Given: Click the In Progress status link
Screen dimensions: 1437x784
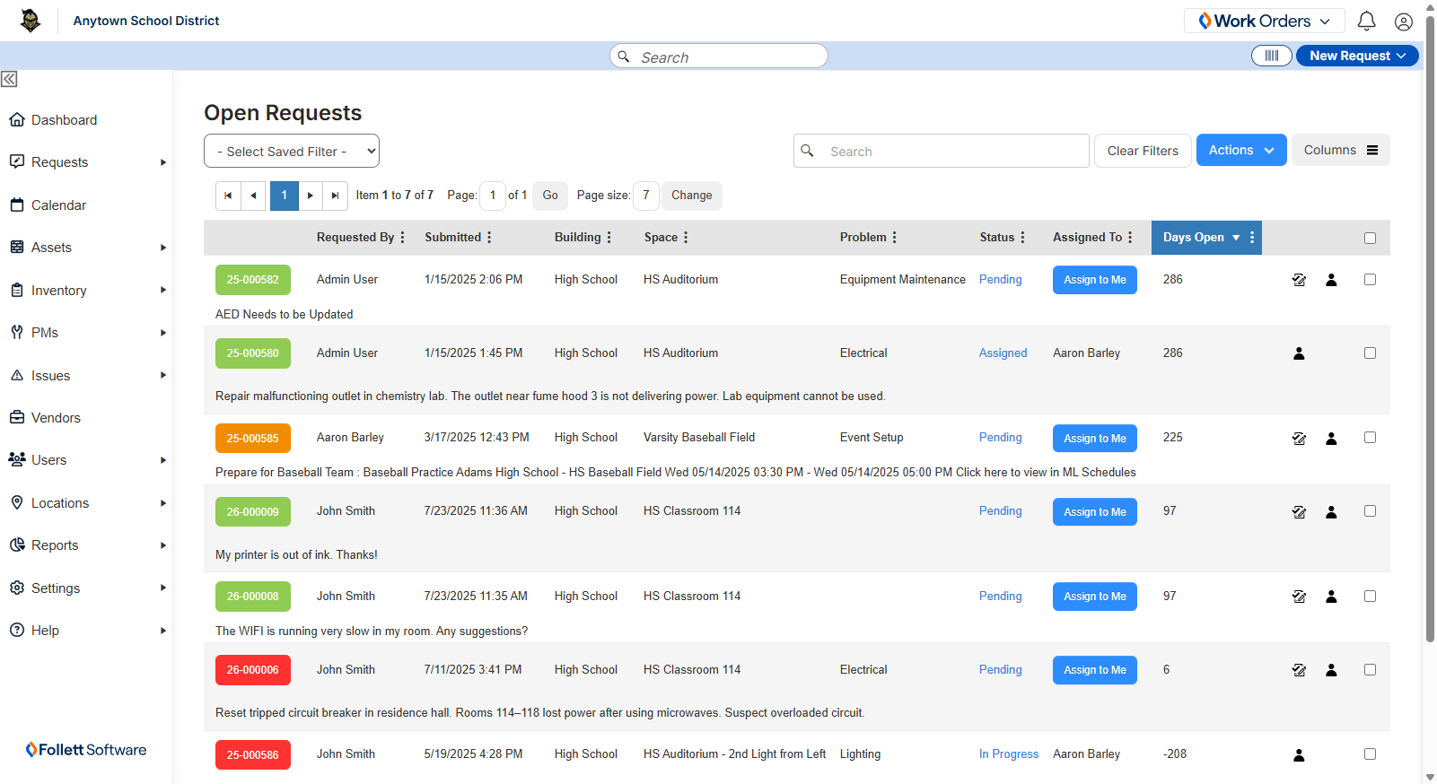Looking at the screenshot, I should (x=1009, y=754).
